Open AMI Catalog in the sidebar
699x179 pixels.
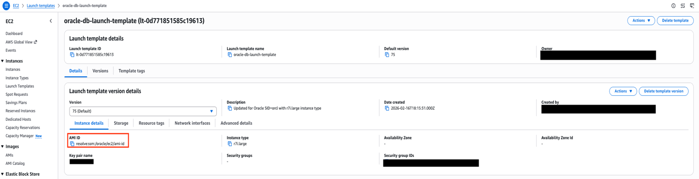15,163
